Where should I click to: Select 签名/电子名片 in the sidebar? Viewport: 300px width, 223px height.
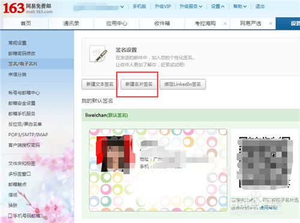pyautogui.click(x=37, y=64)
